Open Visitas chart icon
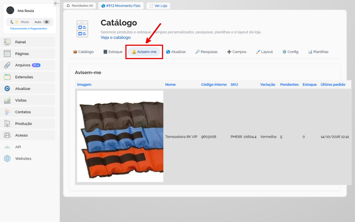 pos(7,100)
